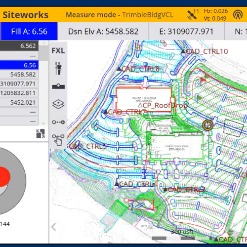Tap the Vt: 0.049 precision readout

pos(215,18)
